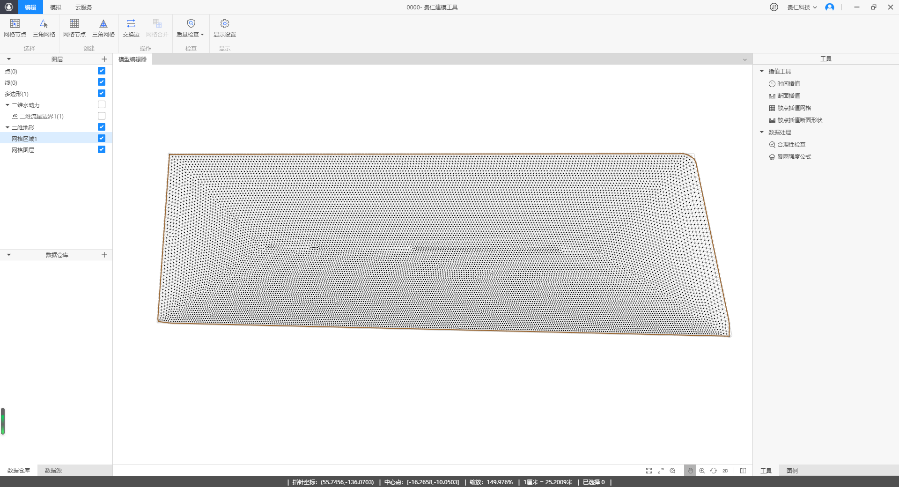Open the 图例 legend tab
The width and height of the screenshot is (899, 487).
point(792,471)
